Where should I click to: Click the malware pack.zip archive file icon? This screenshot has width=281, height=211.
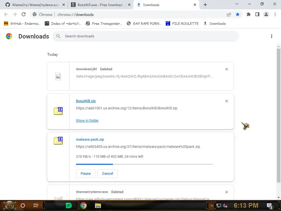pyautogui.click(x=58, y=141)
